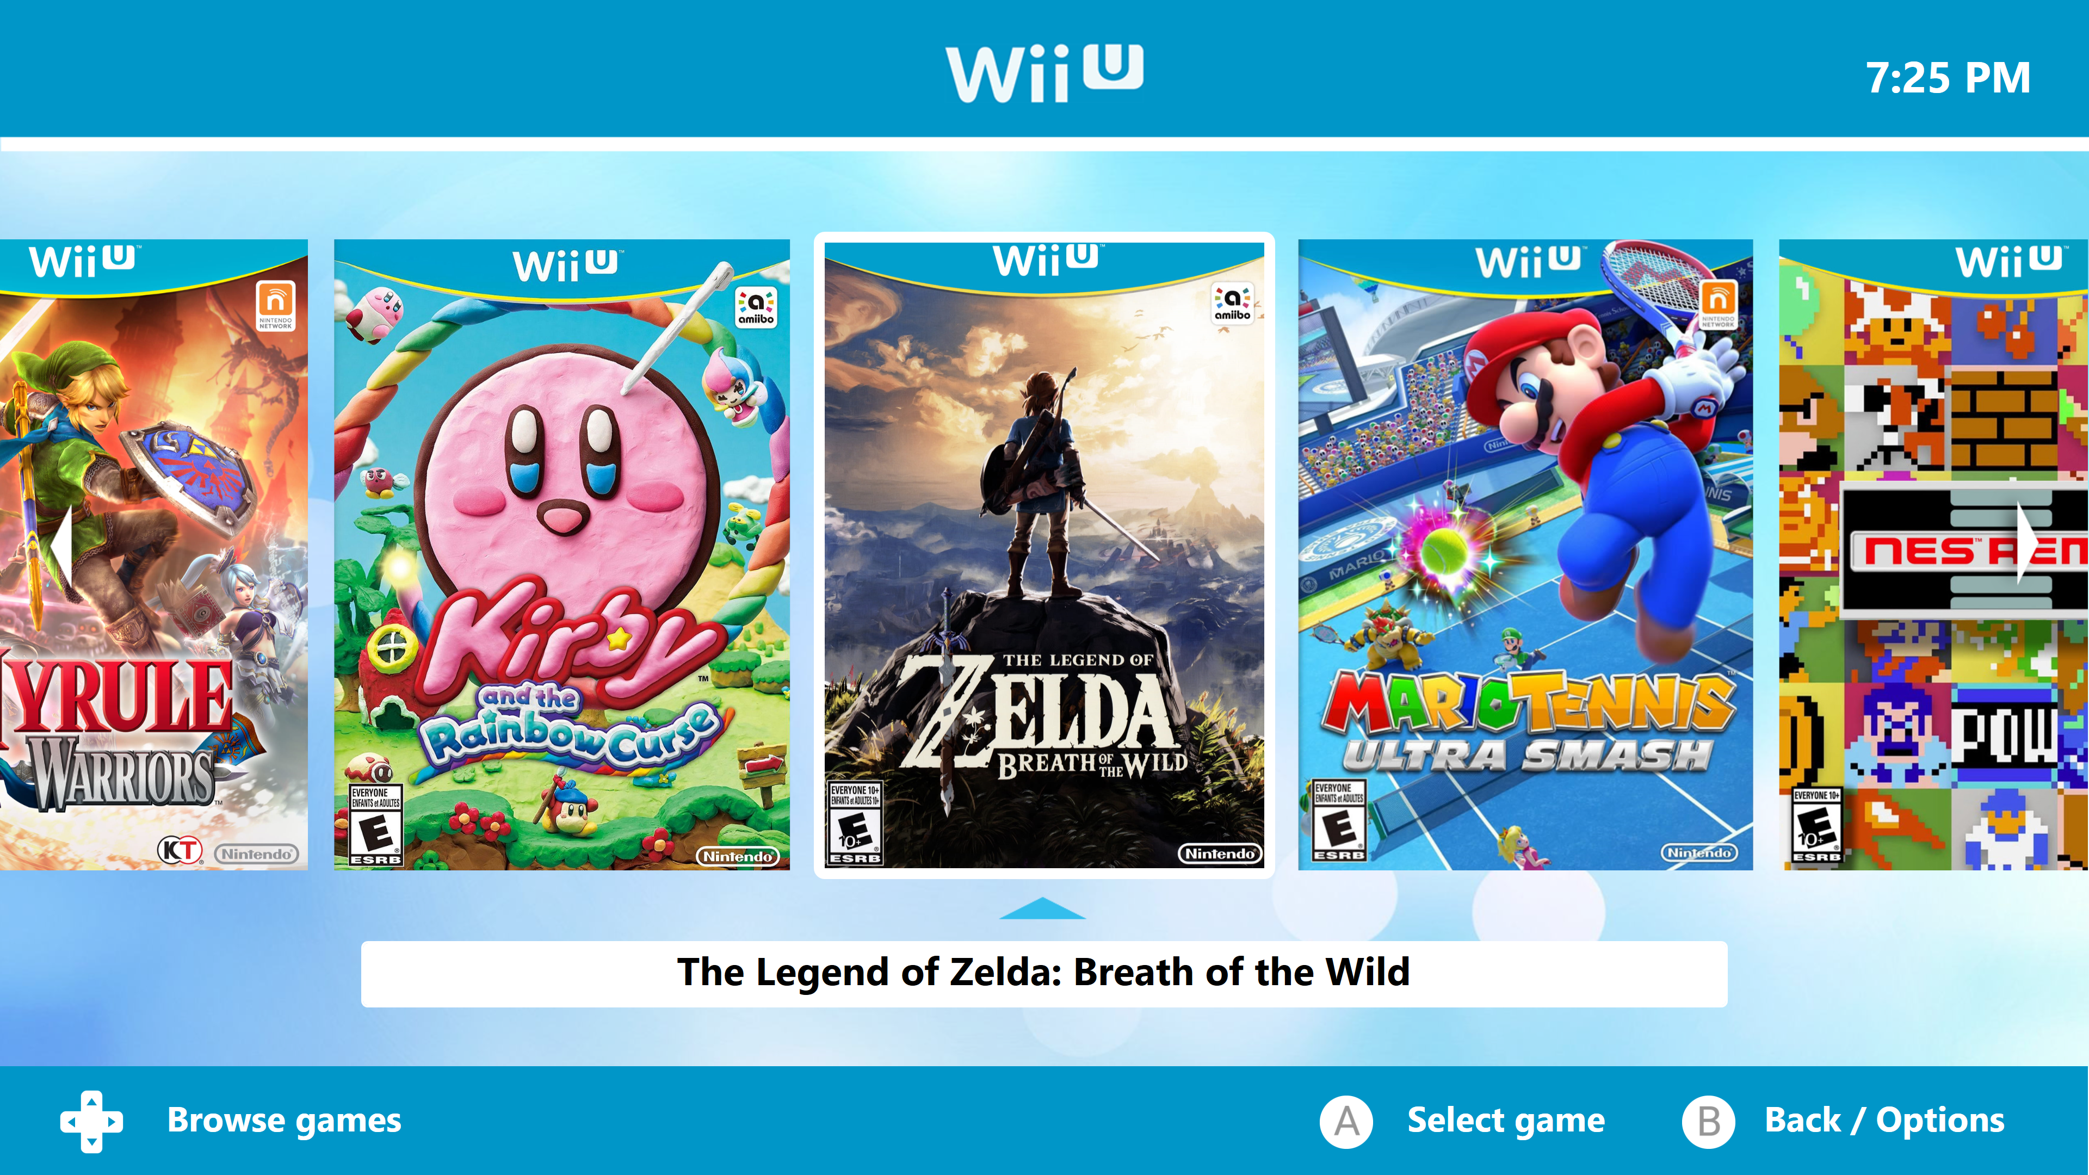Image resolution: width=2089 pixels, height=1175 pixels.
Task: Click Nintendo Network badge on Hyrule Warriors cover
Action: pyautogui.click(x=276, y=306)
